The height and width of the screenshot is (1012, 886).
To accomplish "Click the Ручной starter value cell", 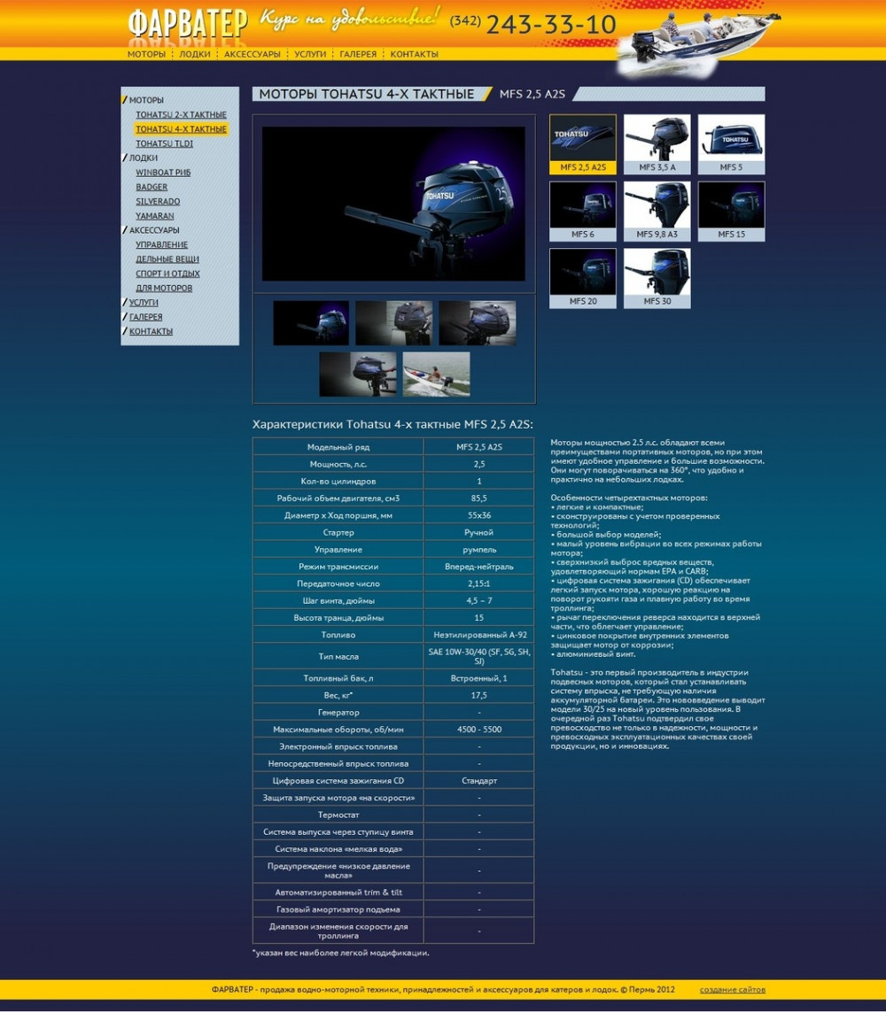I will (478, 532).
